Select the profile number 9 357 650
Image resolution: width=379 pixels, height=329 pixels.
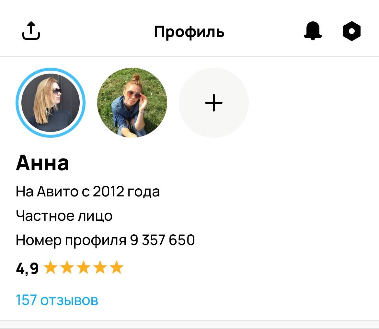162,240
